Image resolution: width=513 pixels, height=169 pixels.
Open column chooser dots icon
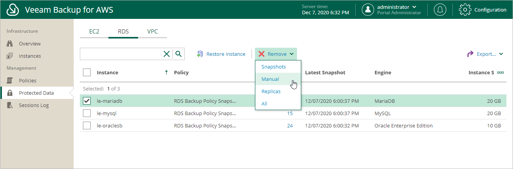(x=501, y=72)
